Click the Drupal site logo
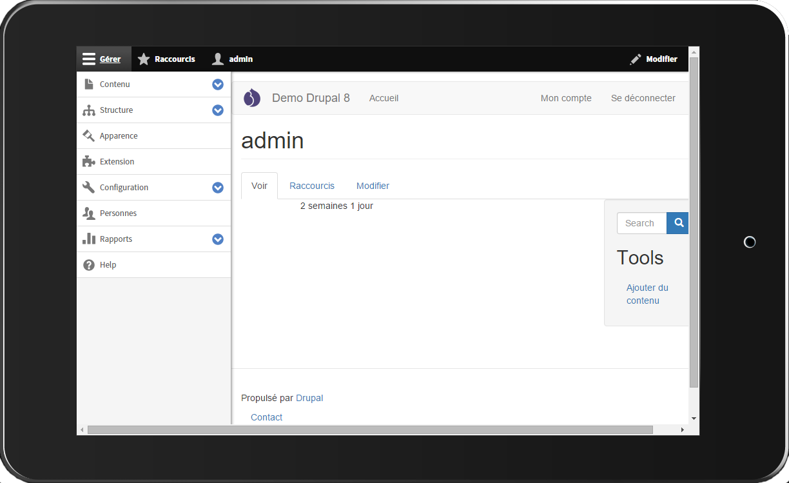The height and width of the screenshot is (483, 789). coord(252,98)
